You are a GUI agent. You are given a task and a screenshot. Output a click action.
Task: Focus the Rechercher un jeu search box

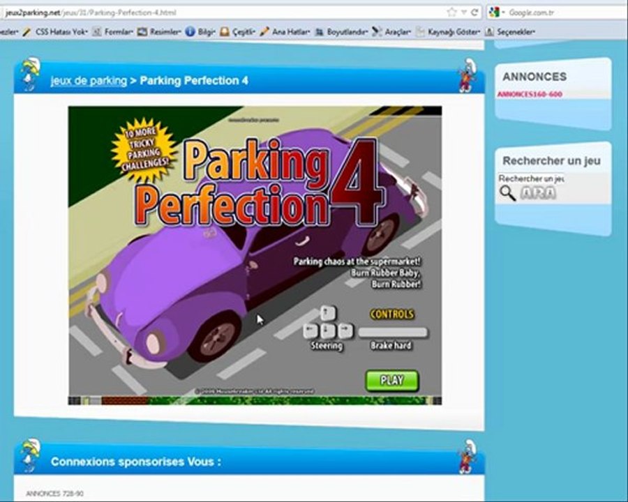click(x=531, y=178)
